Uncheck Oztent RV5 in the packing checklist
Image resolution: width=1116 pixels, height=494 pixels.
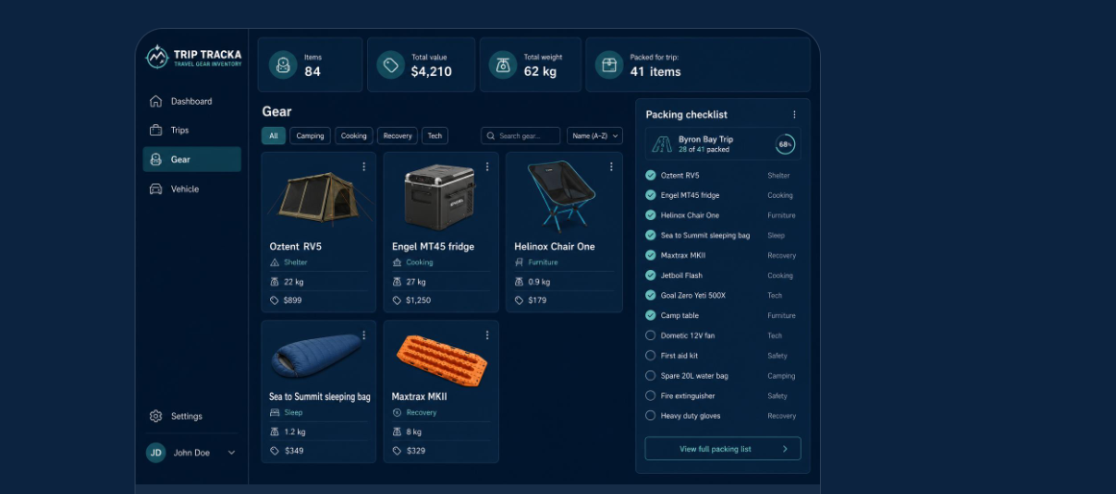click(650, 175)
